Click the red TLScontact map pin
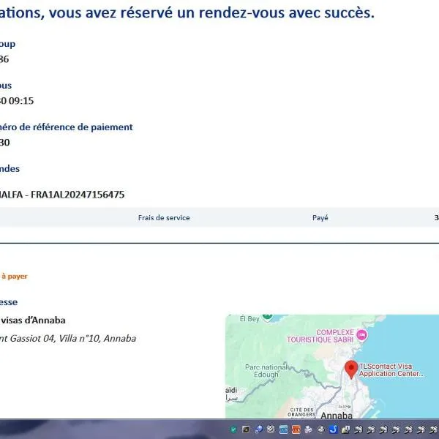 tap(351, 368)
